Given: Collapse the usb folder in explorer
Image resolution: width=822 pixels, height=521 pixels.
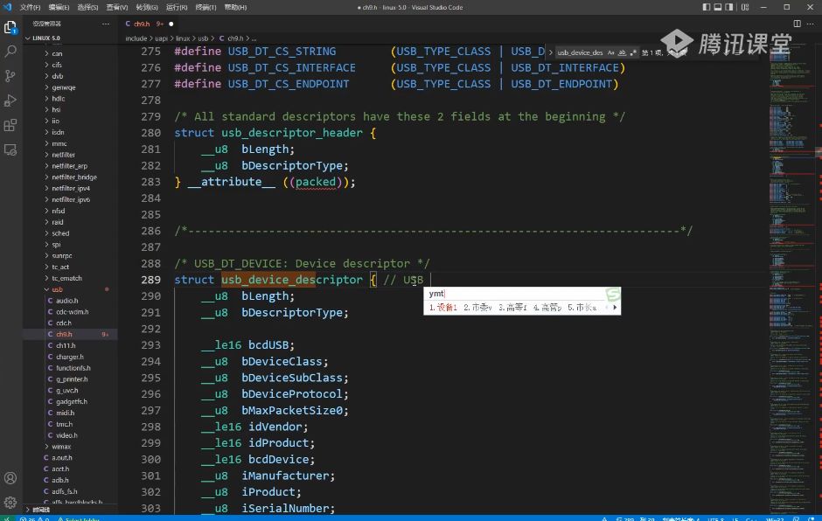Looking at the screenshot, I should point(57,289).
